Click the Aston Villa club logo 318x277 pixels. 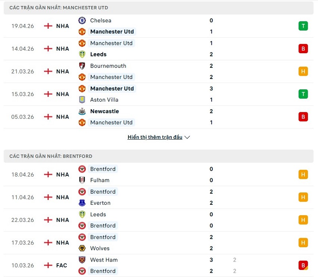tap(82, 100)
